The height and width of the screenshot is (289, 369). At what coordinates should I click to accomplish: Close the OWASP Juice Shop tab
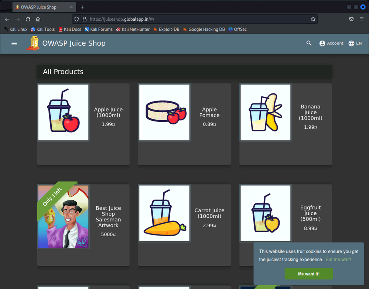click(x=71, y=7)
